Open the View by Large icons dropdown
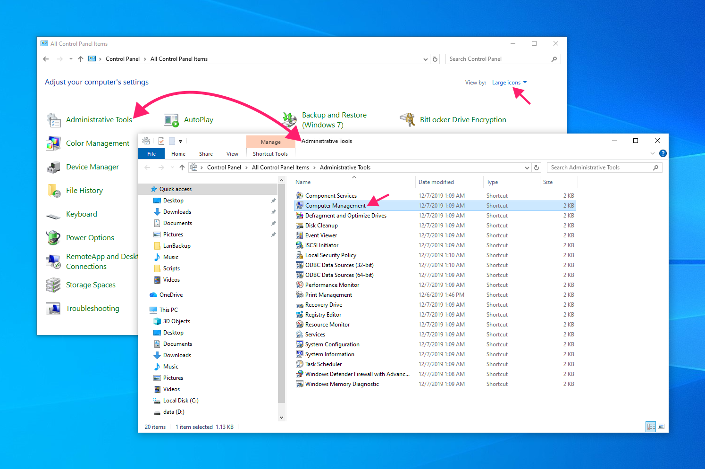Viewport: 705px width, 469px height. [x=509, y=83]
